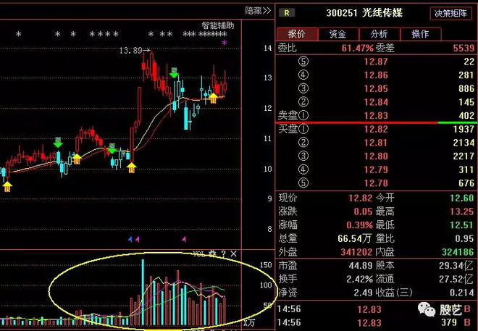Click the purple asterisk marker under 智能辅助
478x331 pixels.
(x=225, y=42)
